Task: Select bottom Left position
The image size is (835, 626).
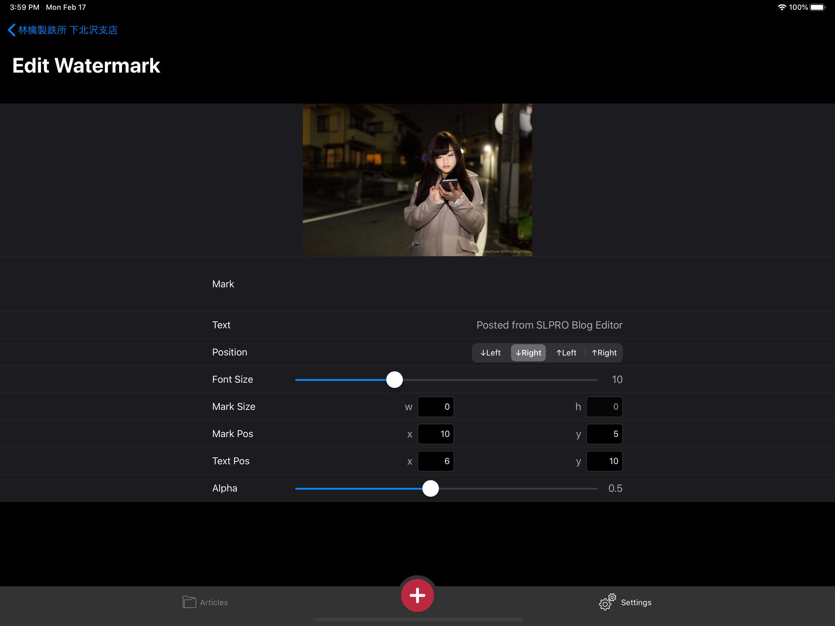Action: (x=491, y=353)
